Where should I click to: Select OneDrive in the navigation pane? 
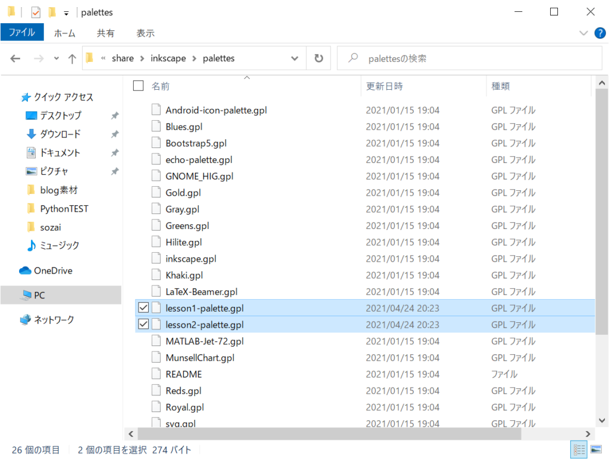point(46,271)
